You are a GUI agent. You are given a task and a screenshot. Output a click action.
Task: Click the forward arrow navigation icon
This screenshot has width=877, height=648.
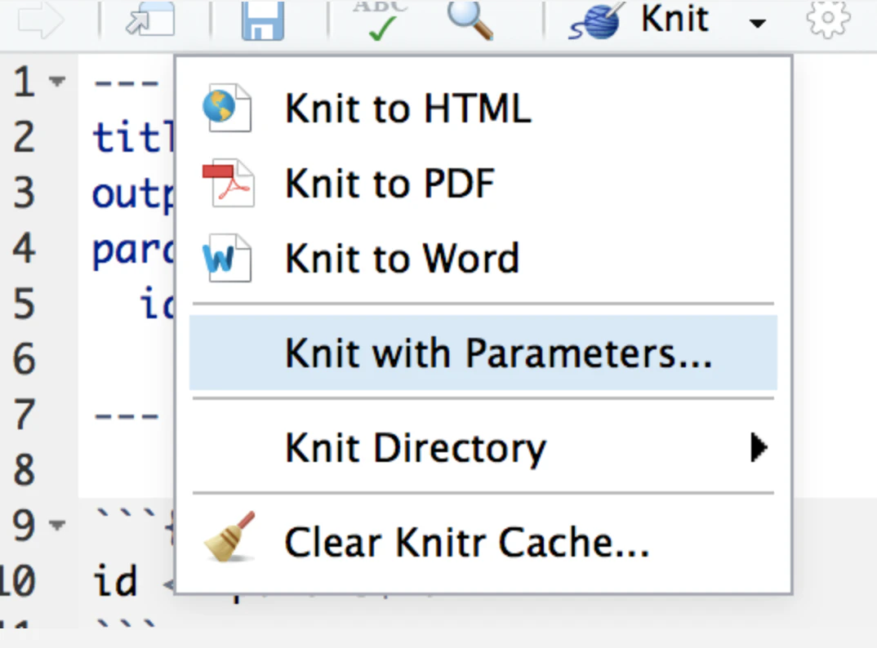click(41, 20)
